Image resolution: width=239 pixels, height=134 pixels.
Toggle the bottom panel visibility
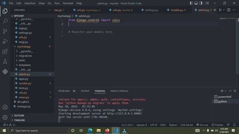pyautogui.click(x=196, y=3)
